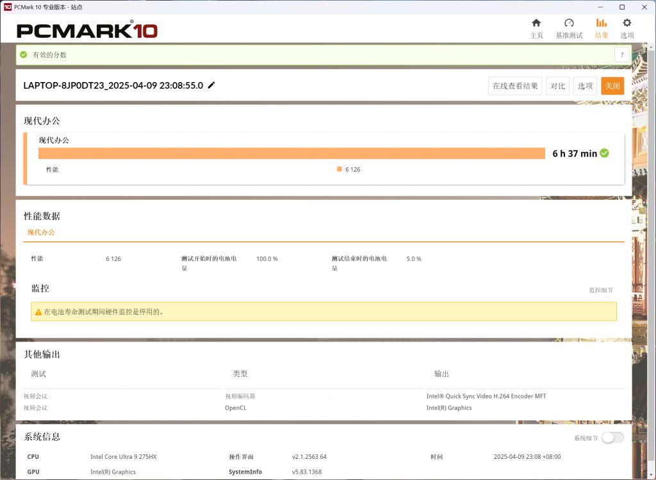
Task: Click the 6 126 value in 性能数据
Action: (113, 259)
